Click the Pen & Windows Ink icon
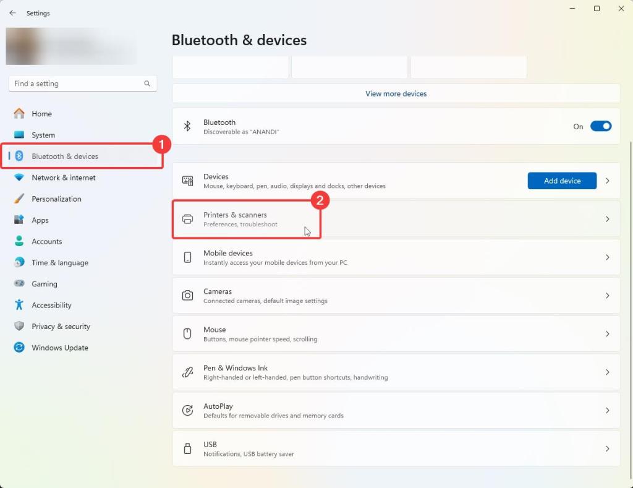 [x=187, y=372]
